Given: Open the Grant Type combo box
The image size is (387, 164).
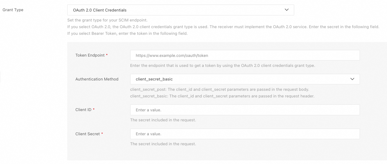Looking at the screenshot, I should coord(180,10).
